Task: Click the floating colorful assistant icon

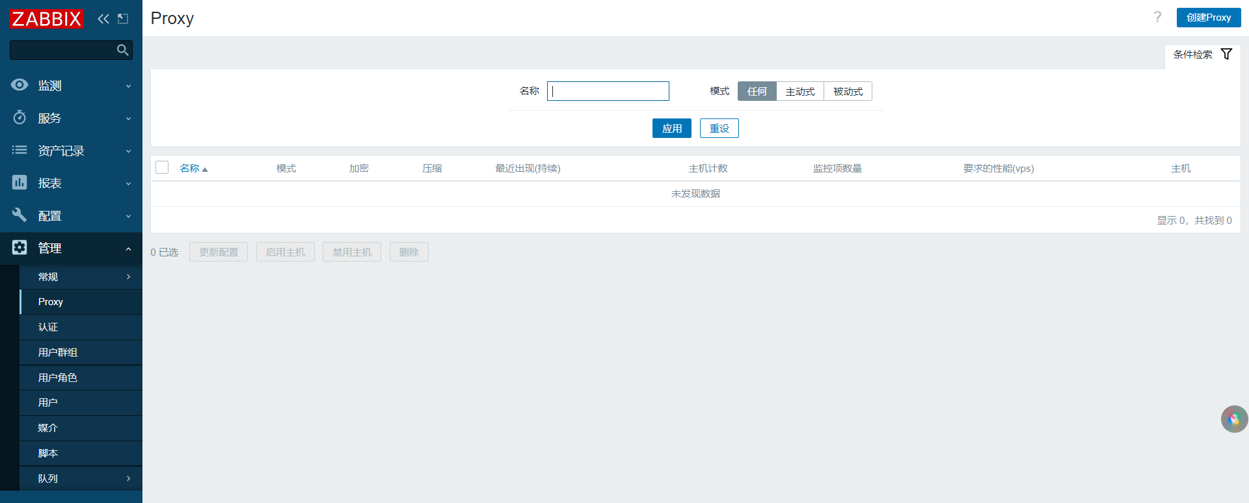Action: pos(1234,419)
